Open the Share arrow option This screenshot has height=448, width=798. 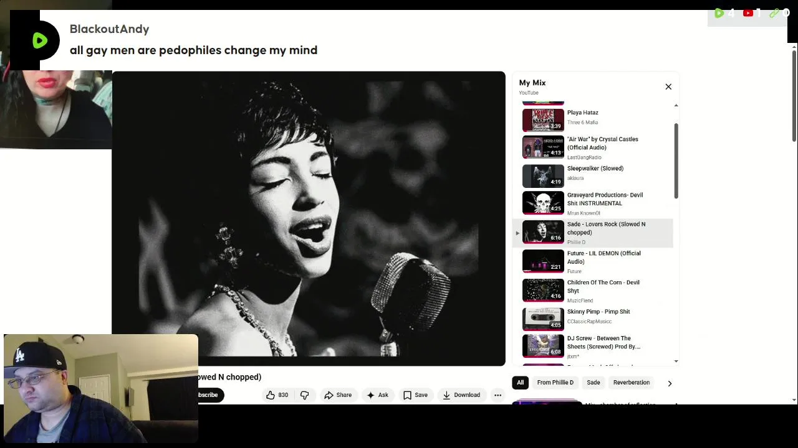[337, 395]
